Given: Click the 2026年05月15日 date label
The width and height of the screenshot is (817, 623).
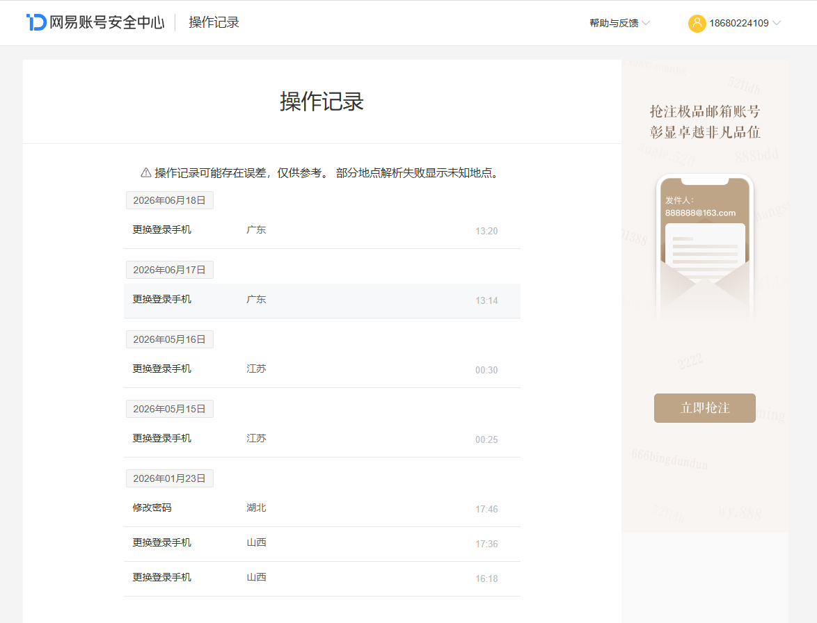Looking at the screenshot, I should click(169, 409).
